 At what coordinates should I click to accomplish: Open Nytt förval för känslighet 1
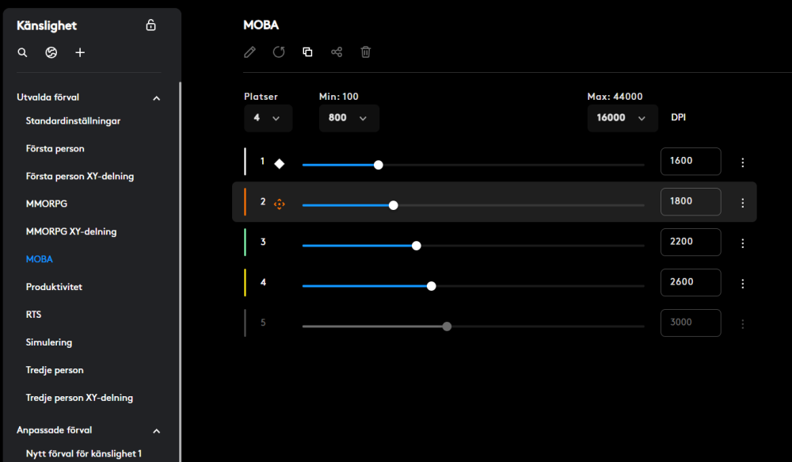coord(84,453)
